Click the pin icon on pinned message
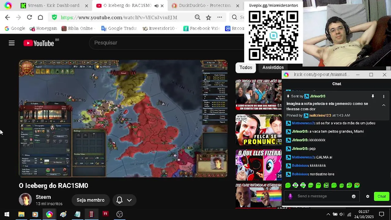Viewport: 391px width, 220px height. pyautogui.click(x=373, y=96)
